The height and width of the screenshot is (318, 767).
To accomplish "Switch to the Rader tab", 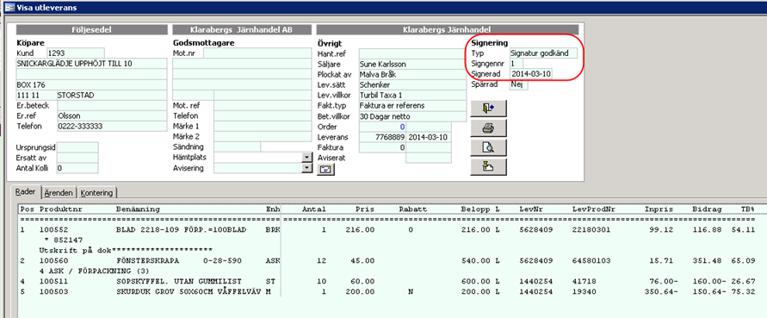I will click(26, 192).
